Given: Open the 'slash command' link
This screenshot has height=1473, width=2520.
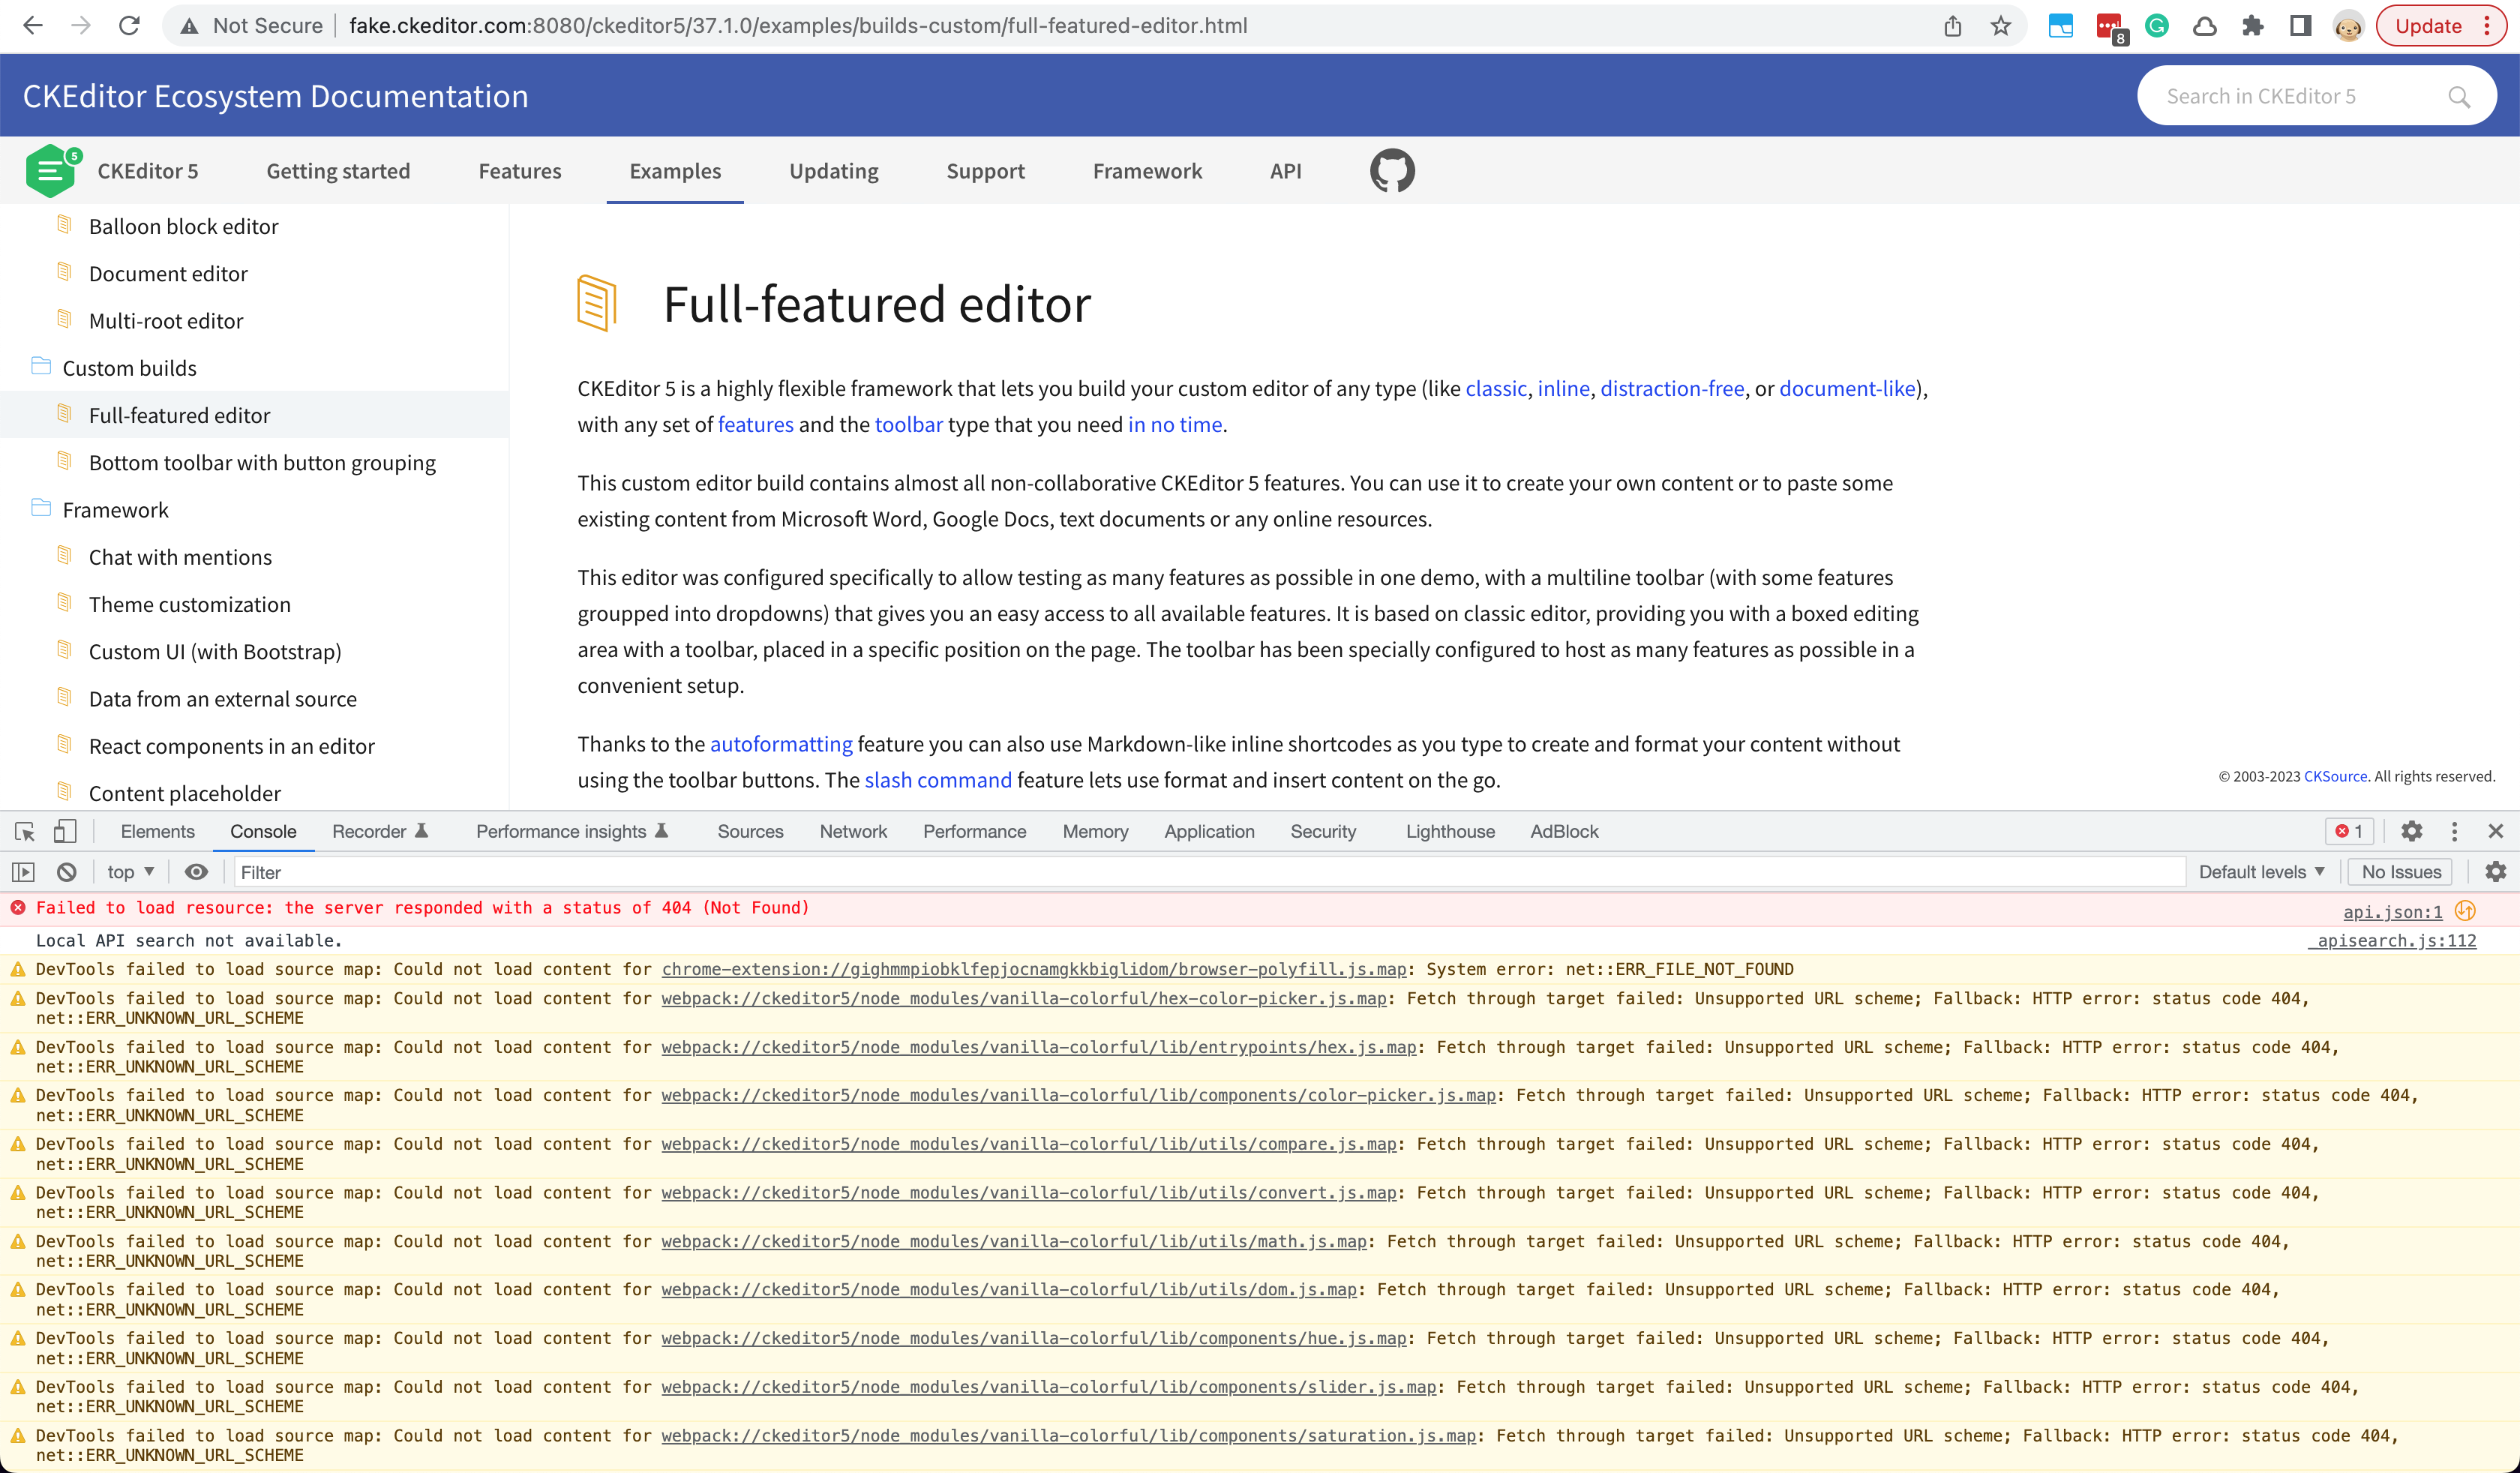Looking at the screenshot, I should [x=938, y=780].
